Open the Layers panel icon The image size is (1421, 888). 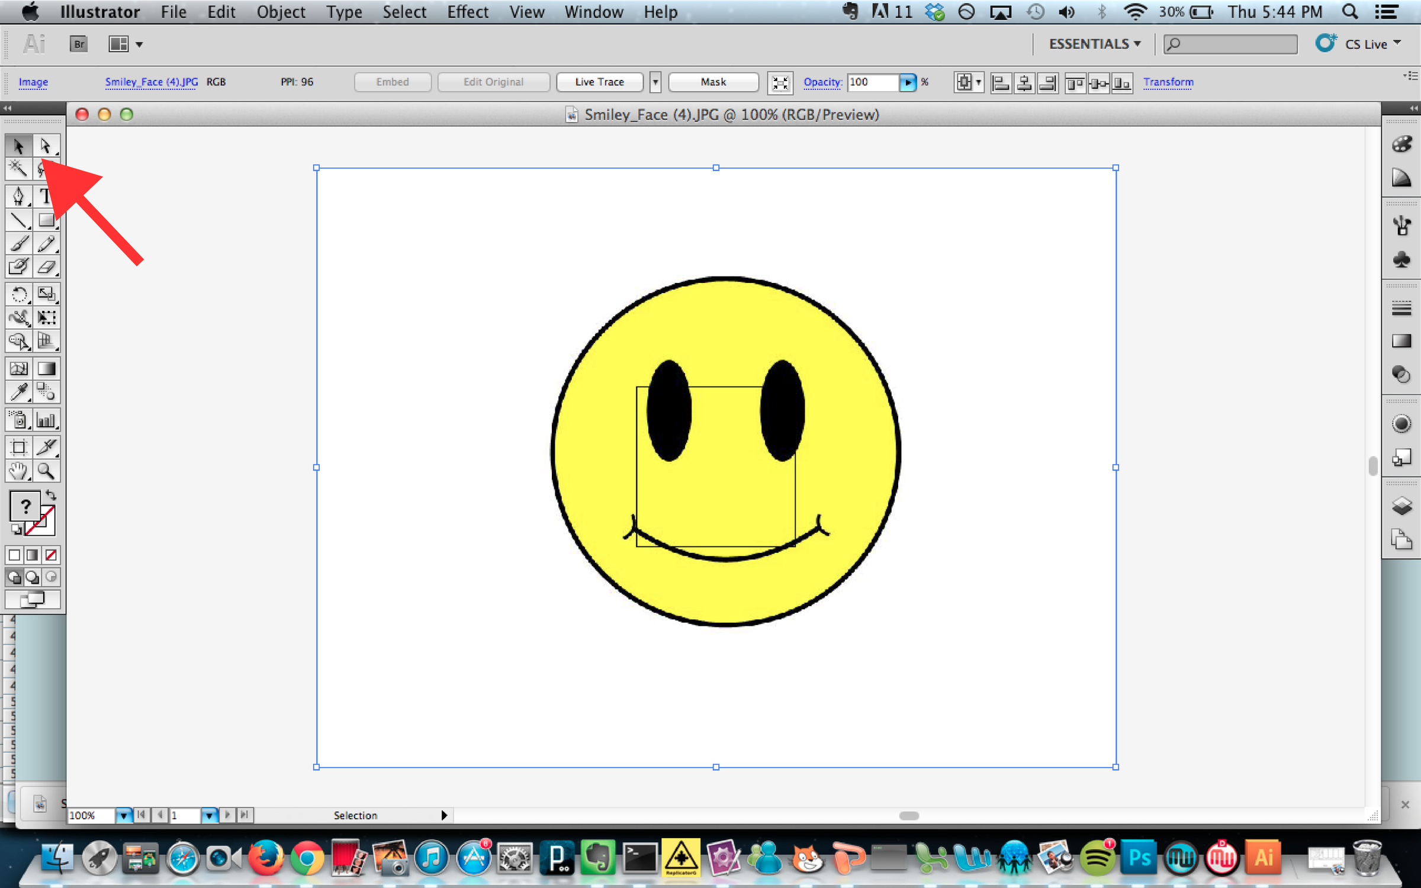click(1401, 506)
